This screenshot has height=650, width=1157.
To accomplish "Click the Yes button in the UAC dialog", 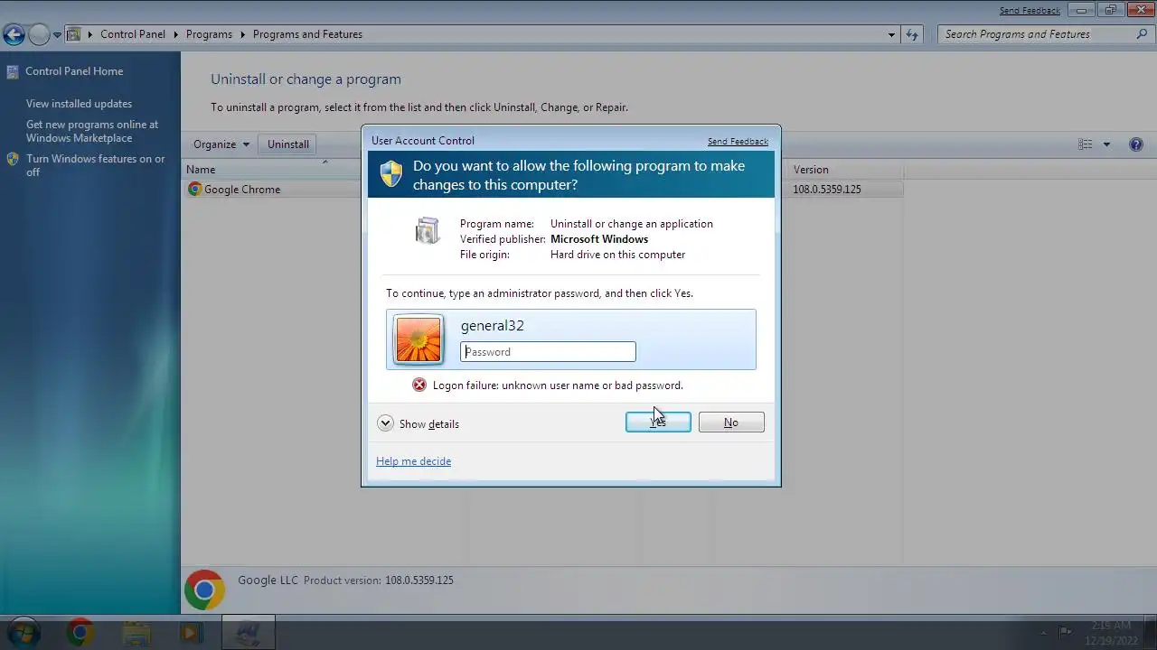I will click(x=658, y=422).
